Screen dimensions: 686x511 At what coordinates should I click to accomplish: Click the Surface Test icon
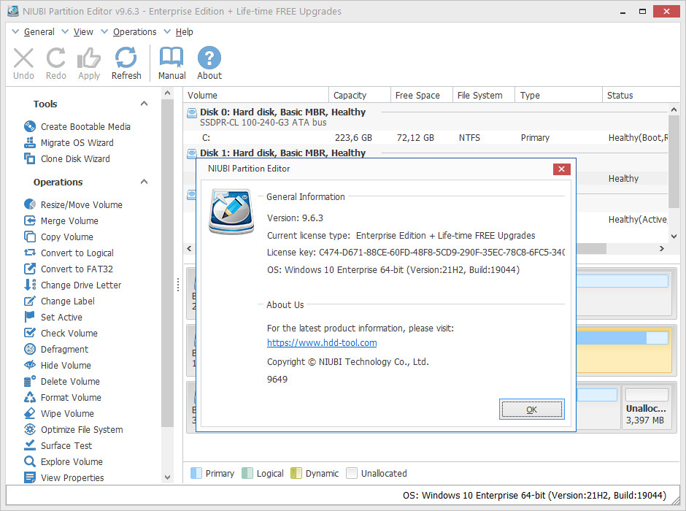[30, 445]
